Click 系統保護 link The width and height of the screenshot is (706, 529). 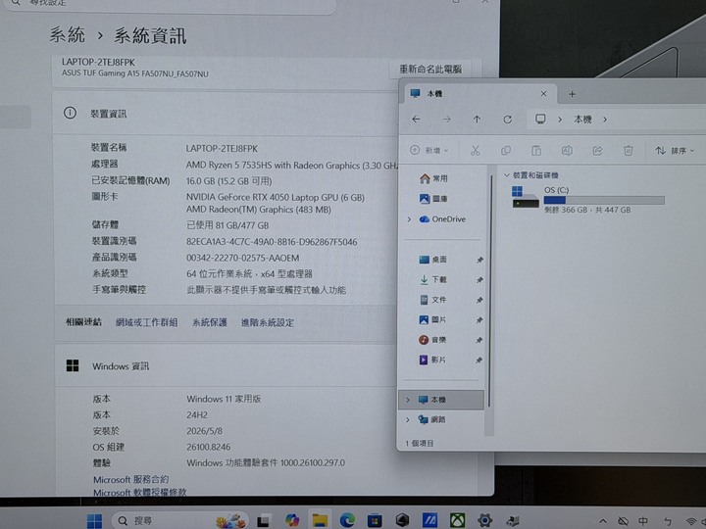click(x=210, y=322)
